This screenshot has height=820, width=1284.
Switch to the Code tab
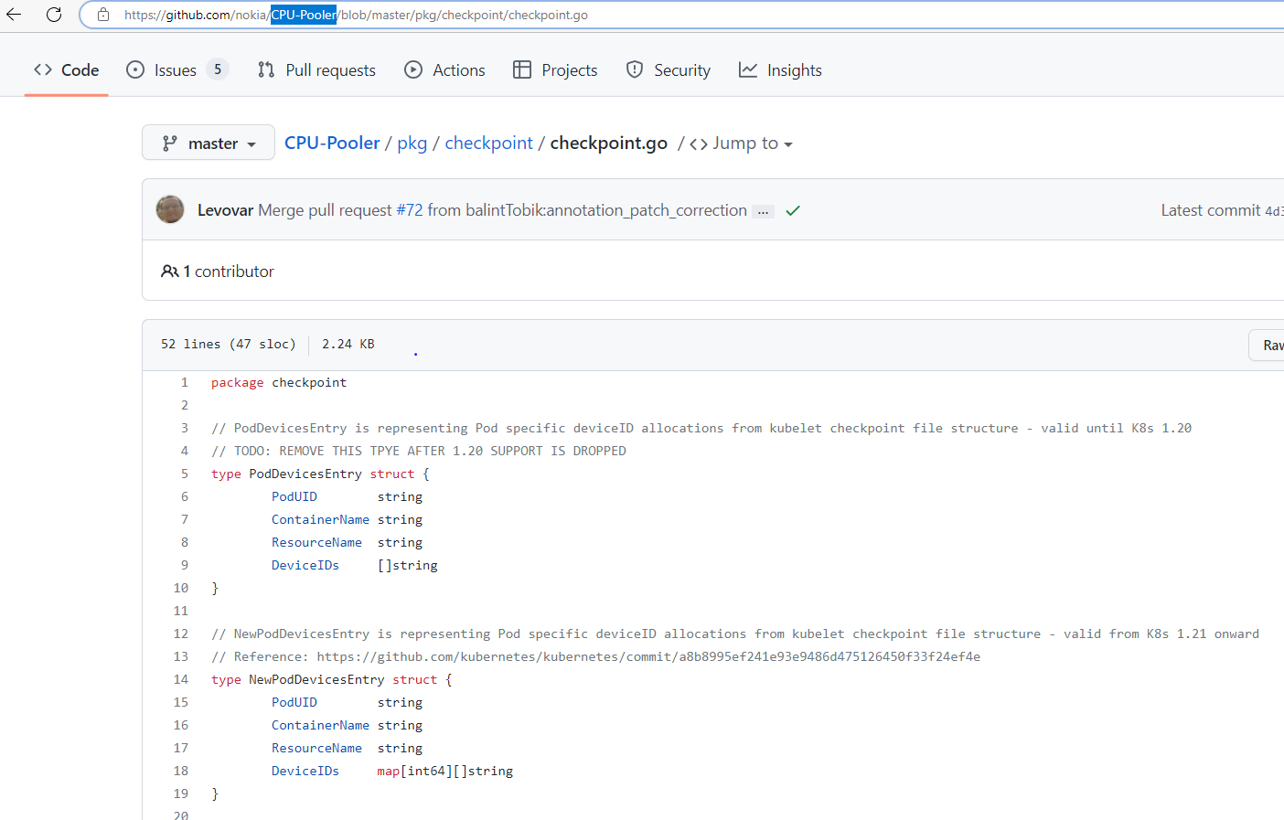click(x=66, y=69)
